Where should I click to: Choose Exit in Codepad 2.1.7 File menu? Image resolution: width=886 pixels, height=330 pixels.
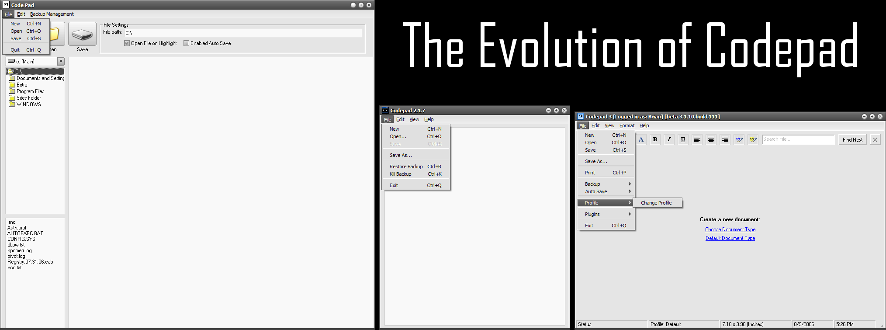[415, 185]
